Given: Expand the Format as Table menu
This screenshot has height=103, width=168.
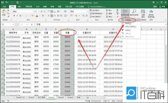Looking at the screenshot, I should [x=96, y=13].
